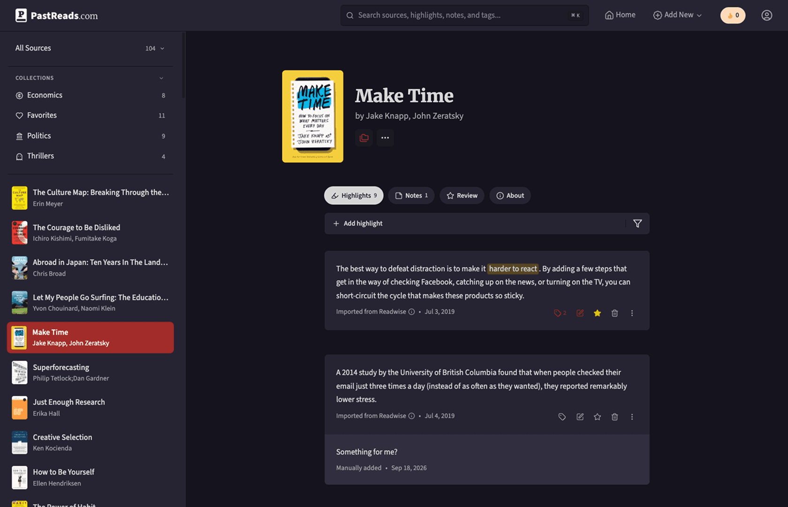The image size is (788, 507).
Task: Delete the Jul 3, 2019 highlight
Action: (614, 313)
